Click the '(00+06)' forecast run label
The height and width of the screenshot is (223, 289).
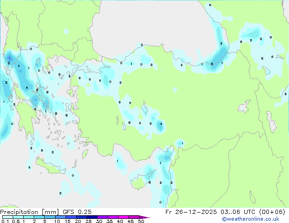pos(272,212)
